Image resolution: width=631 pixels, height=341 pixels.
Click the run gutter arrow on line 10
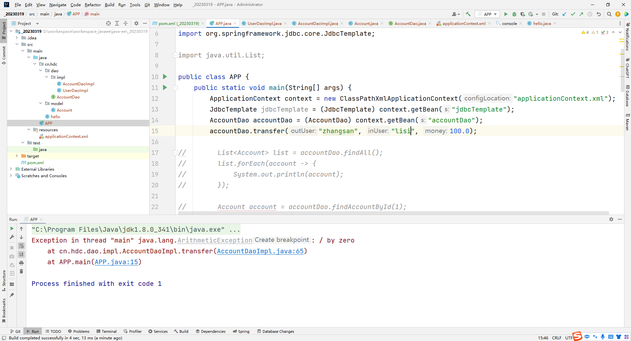[165, 76]
